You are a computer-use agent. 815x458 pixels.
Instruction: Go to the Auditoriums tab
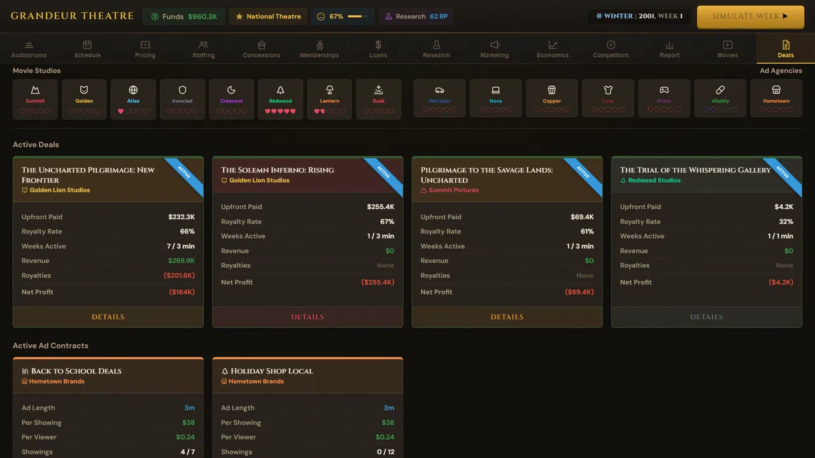click(29, 49)
